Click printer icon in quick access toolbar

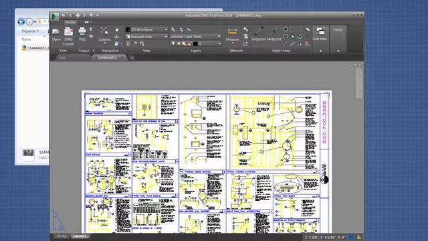coord(78,15)
